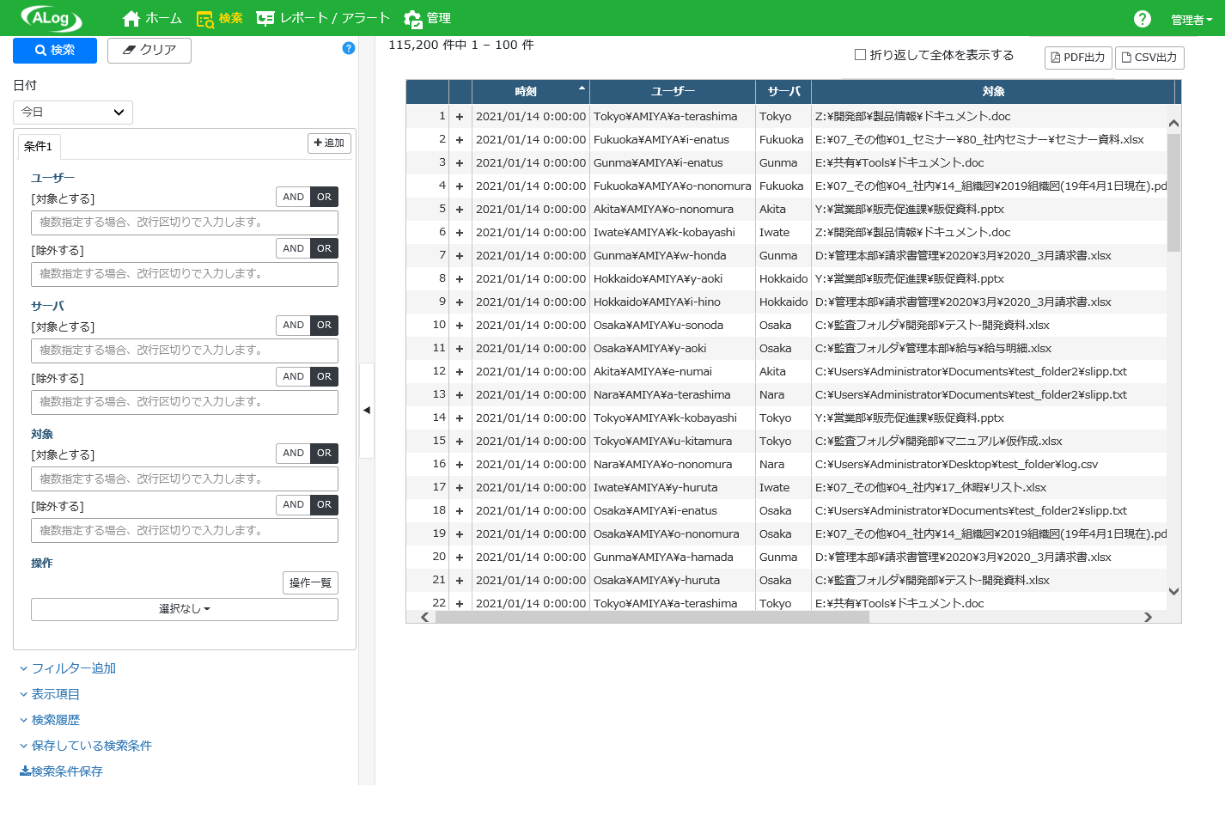Select the 条件1 tab
Screen dimensions: 1225x829
pyautogui.click(x=39, y=146)
